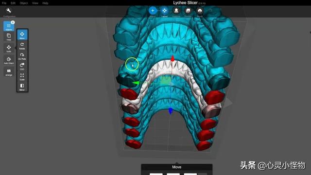Select the Objects list panel icon
Viewport: 311px width, 175px height.
[x=9, y=26]
